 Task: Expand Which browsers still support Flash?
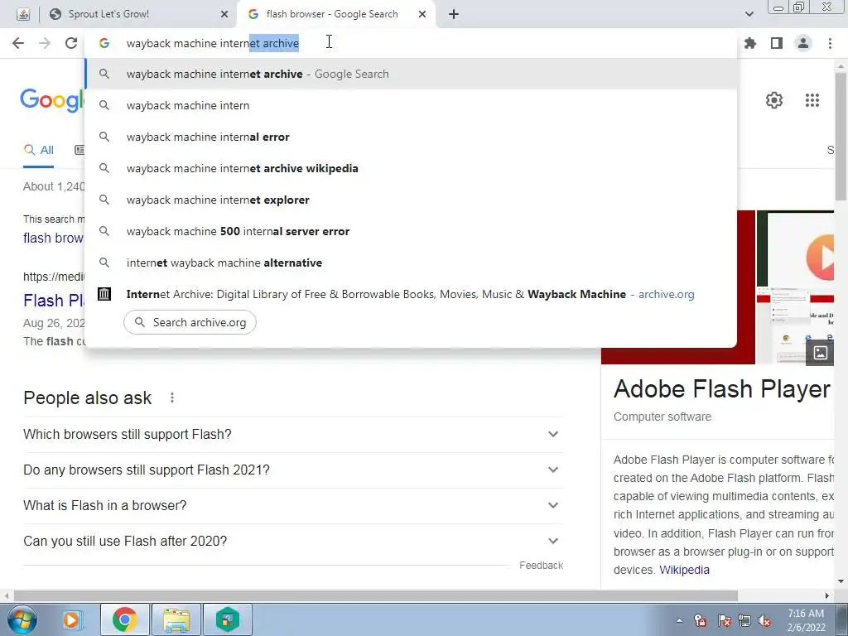tap(292, 434)
